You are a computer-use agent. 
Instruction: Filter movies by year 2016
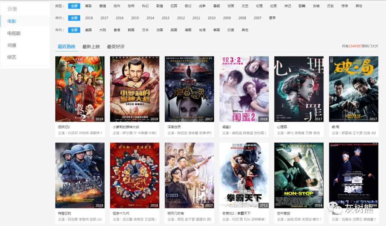pyautogui.click(x=120, y=18)
